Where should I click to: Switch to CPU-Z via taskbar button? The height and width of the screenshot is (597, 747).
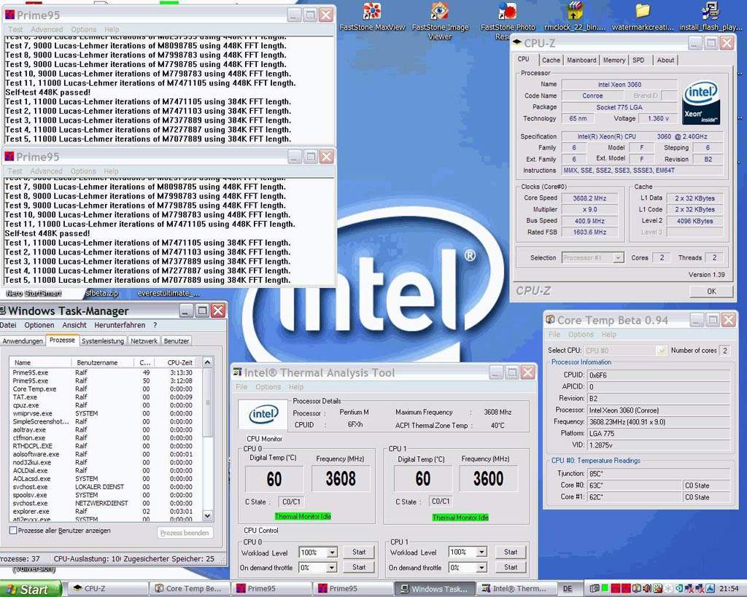tap(107, 589)
